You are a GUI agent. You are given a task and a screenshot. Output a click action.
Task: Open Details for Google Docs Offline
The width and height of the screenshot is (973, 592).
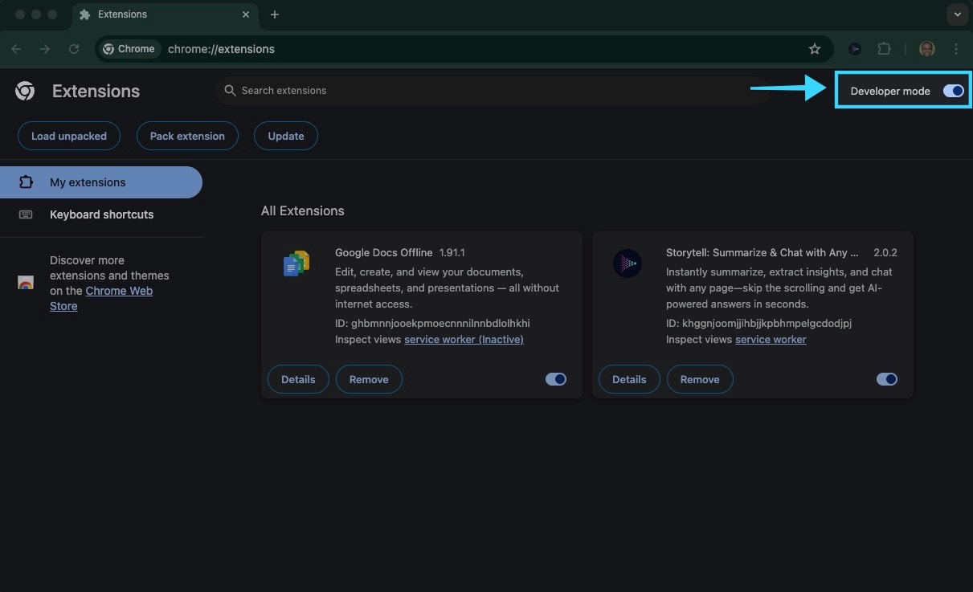298,379
